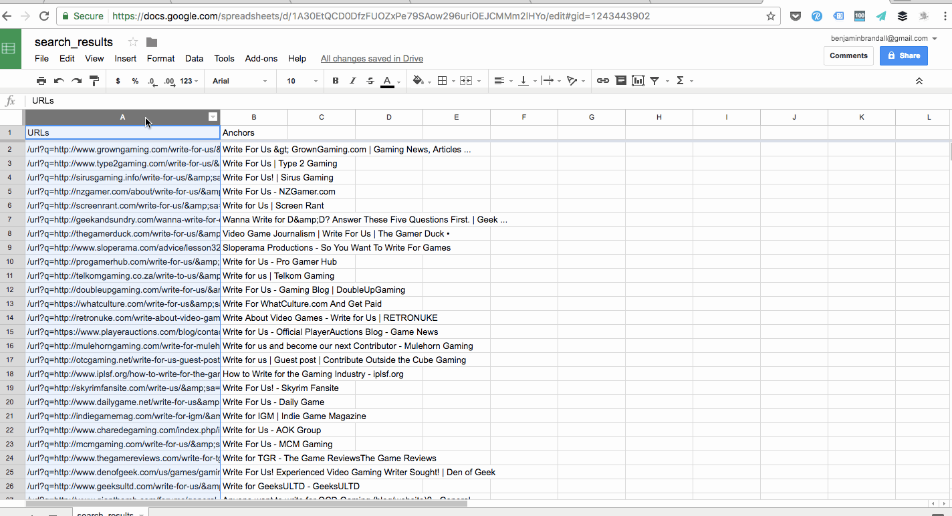Open the Help menu

point(297,58)
